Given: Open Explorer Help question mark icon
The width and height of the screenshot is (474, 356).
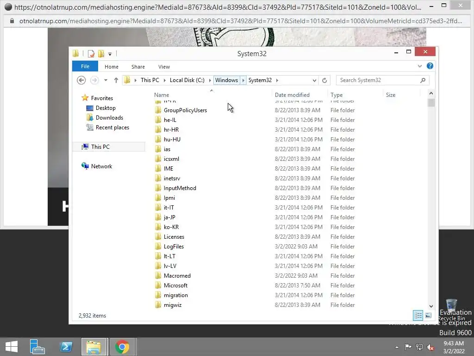Looking at the screenshot, I should coord(430,66).
